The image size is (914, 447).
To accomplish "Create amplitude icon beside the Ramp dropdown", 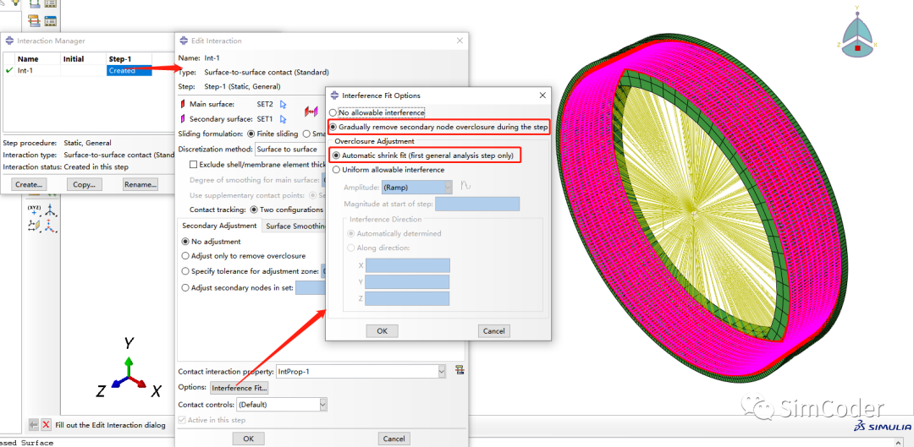I will (465, 187).
